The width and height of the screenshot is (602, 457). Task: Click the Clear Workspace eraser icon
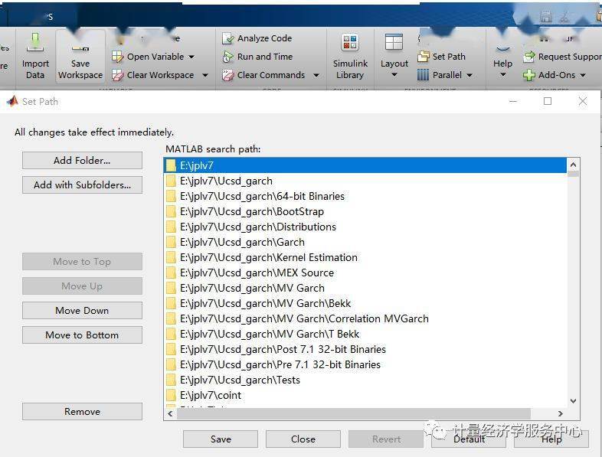tap(117, 75)
